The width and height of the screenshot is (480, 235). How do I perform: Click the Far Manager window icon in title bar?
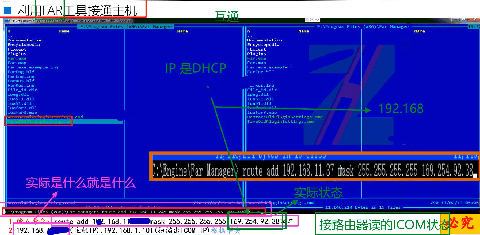7,20
